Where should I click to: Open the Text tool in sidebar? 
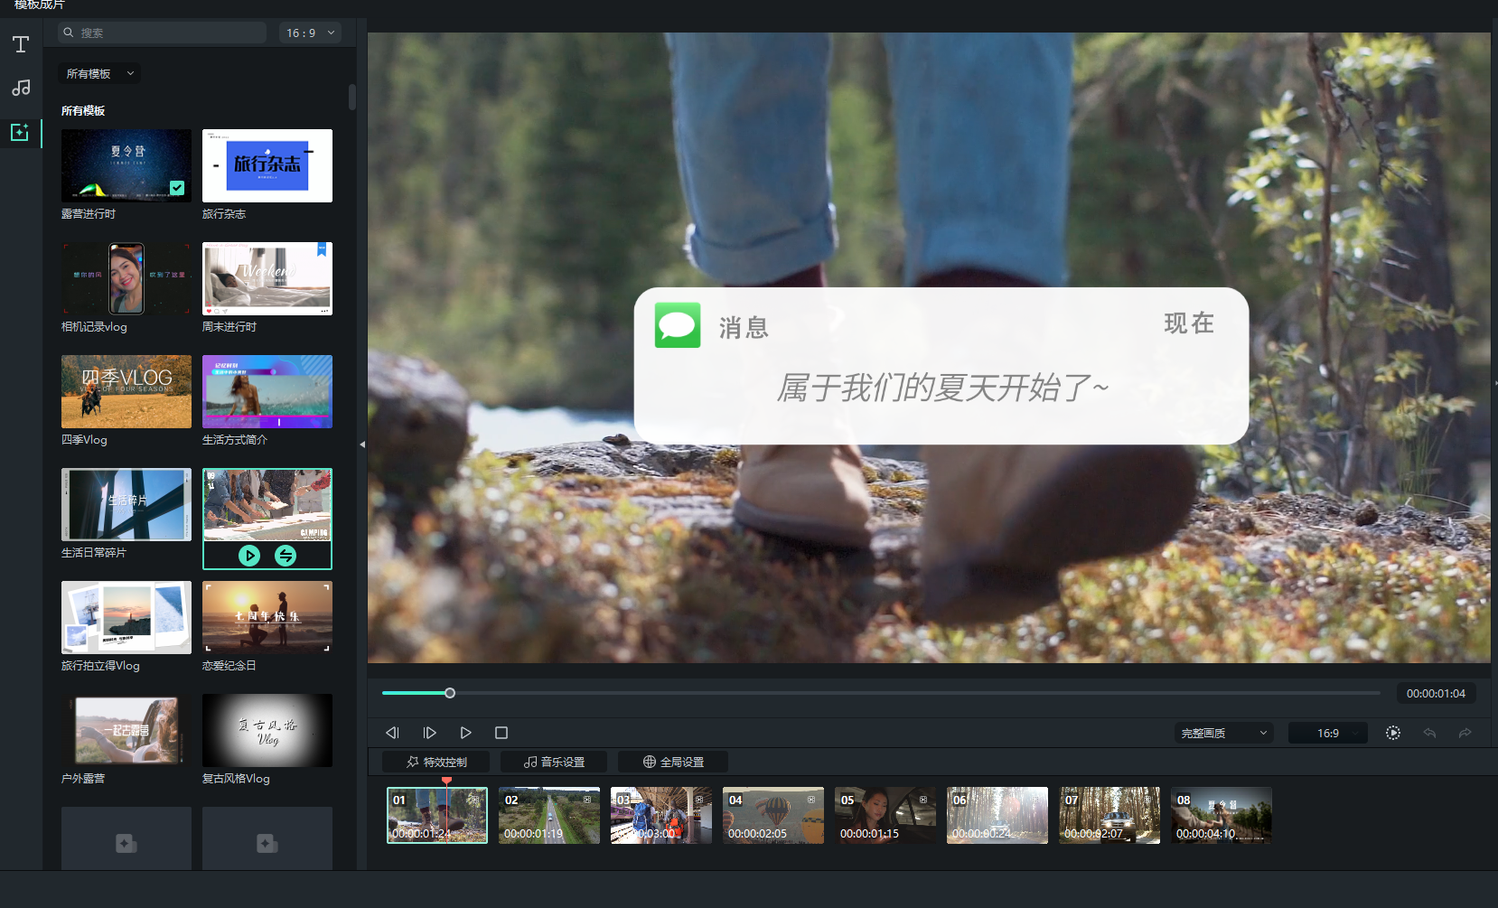(x=21, y=44)
